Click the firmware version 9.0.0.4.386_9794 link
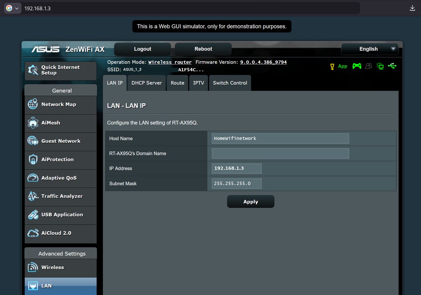 (263, 62)
